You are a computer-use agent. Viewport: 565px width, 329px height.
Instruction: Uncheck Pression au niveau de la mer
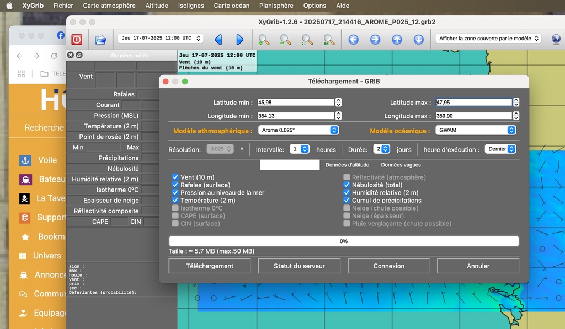pos(175,192)
